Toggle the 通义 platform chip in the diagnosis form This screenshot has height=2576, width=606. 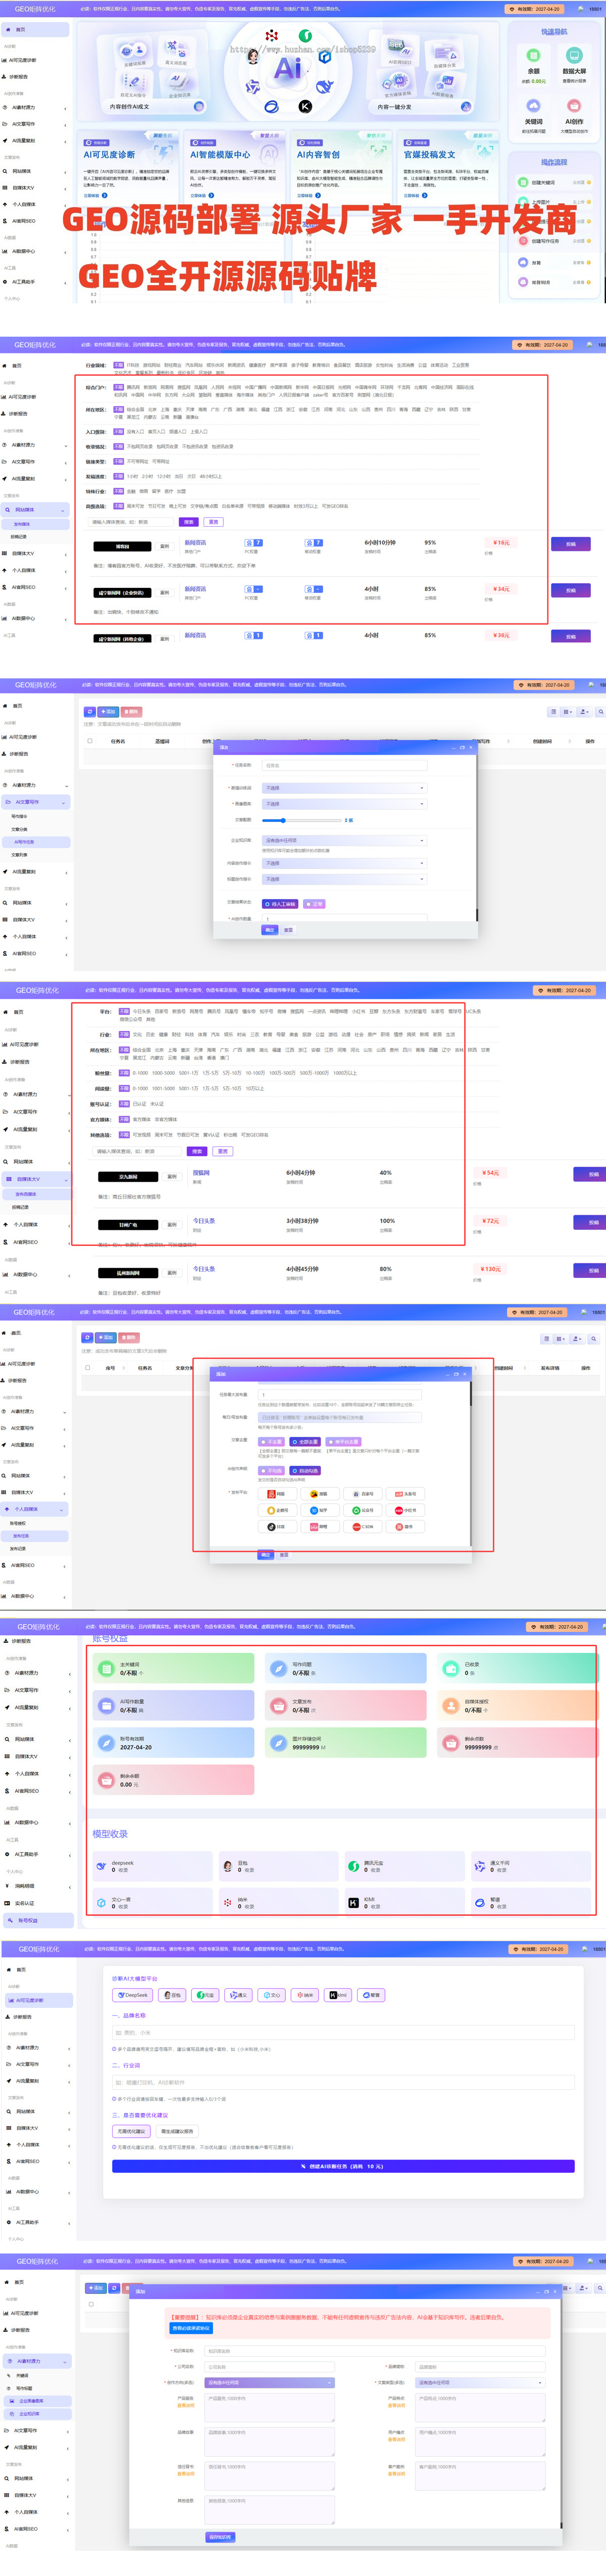pyautogui.click(x=238, y=1995)
